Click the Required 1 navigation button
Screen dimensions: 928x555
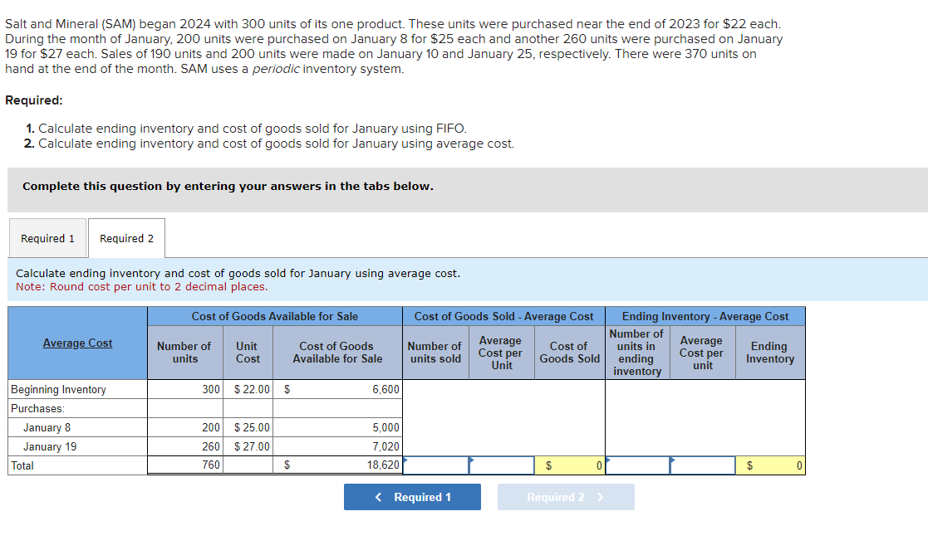point(412,496)
